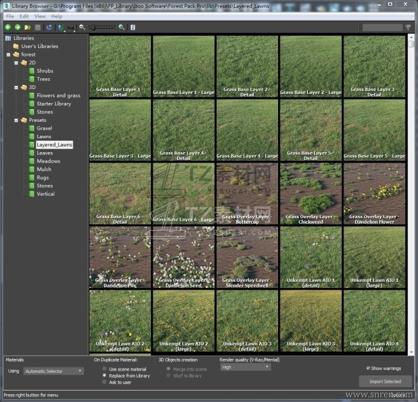Select the Grass Overlay Layer Chickweed thumbnail

coord(311,193)
